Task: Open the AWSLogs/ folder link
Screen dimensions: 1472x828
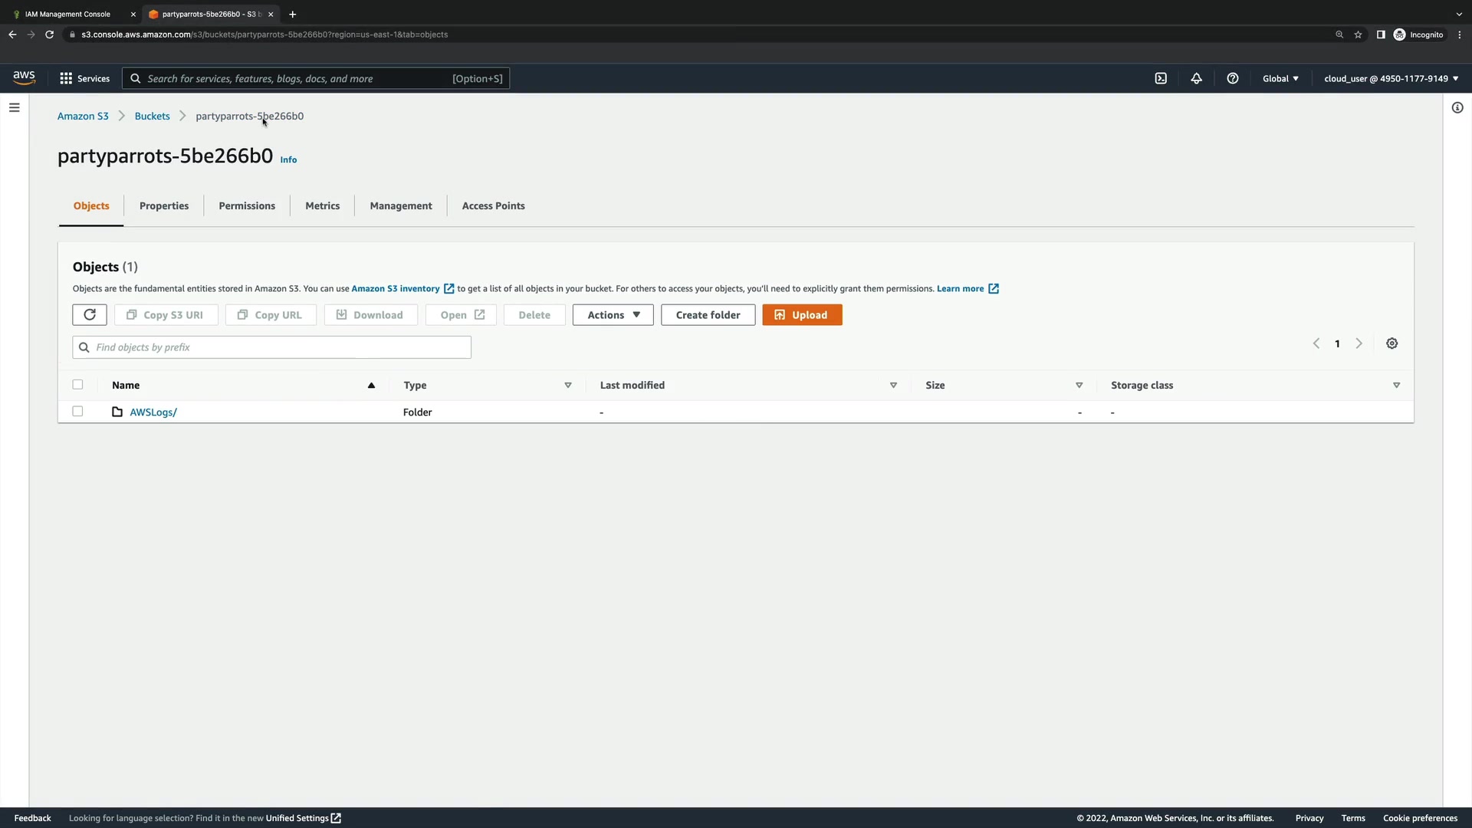Action: (x=153, y=412)
